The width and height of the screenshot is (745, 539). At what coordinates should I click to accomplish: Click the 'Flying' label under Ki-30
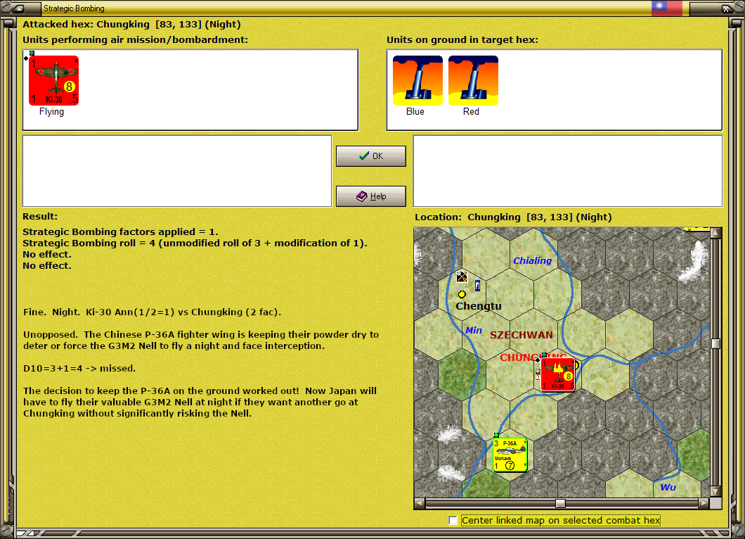[x=51, y=111]
